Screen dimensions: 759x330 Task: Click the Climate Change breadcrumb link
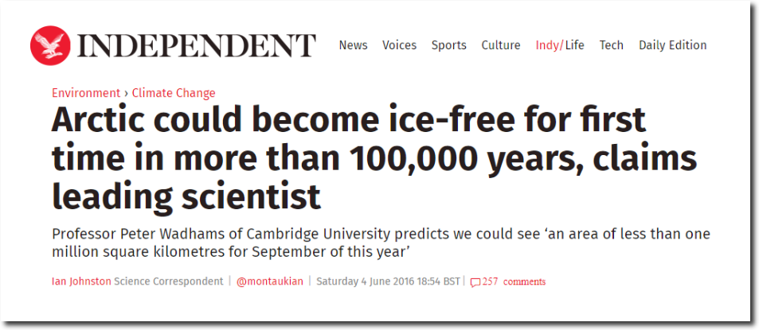(x=174, y=93)
